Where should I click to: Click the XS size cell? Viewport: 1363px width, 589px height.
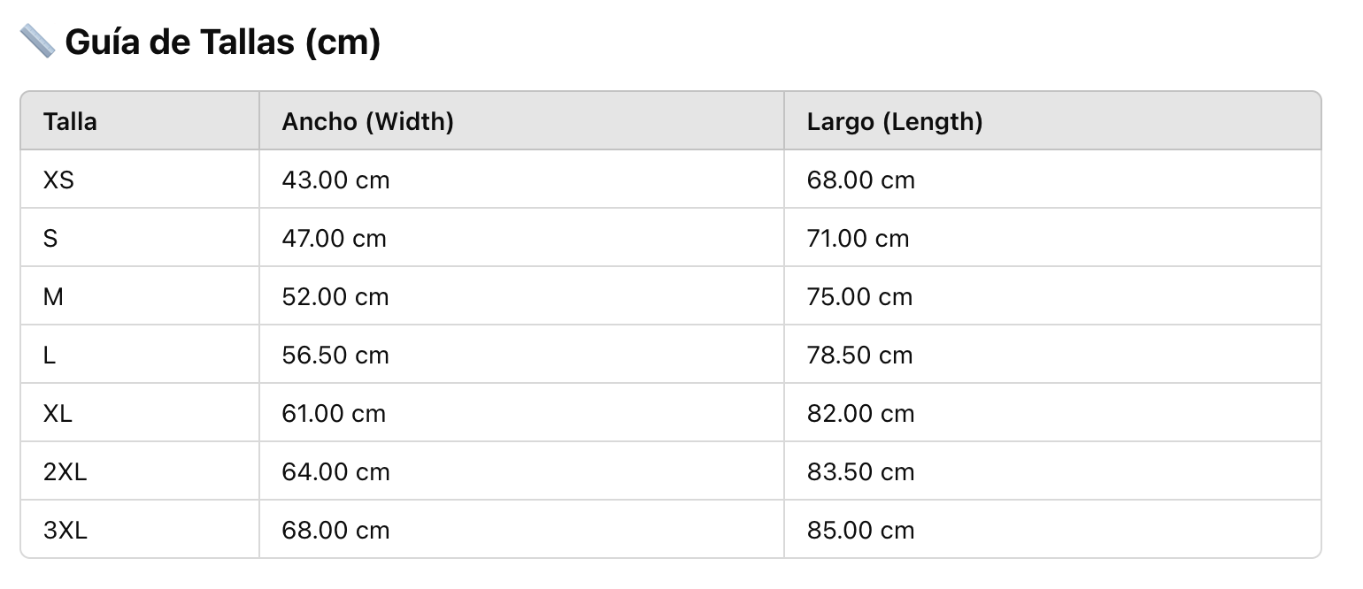point(58,180)
